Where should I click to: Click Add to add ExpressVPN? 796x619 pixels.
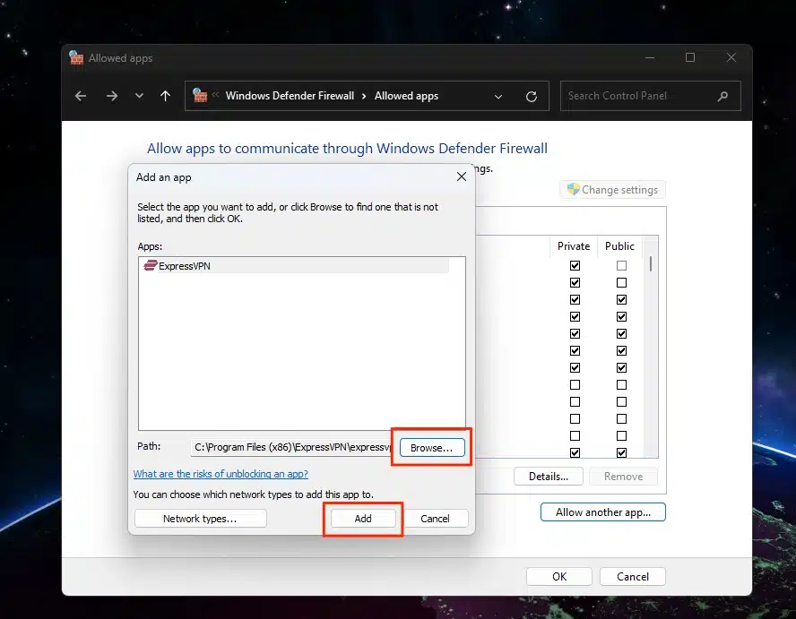[363, 519]
